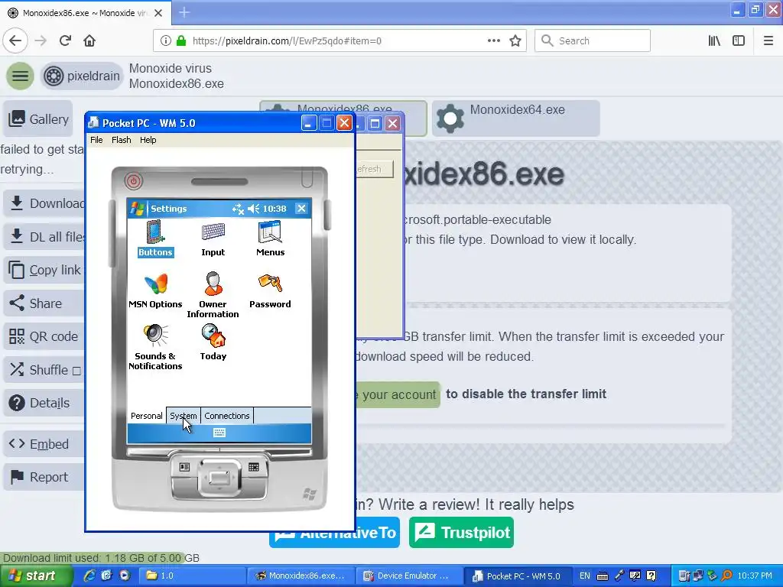Image resolution: width=783 pixels, height=587 pixels.
Task: Click the Download button in sidebar
Action: pyautogui.click(x=45, y=203)
